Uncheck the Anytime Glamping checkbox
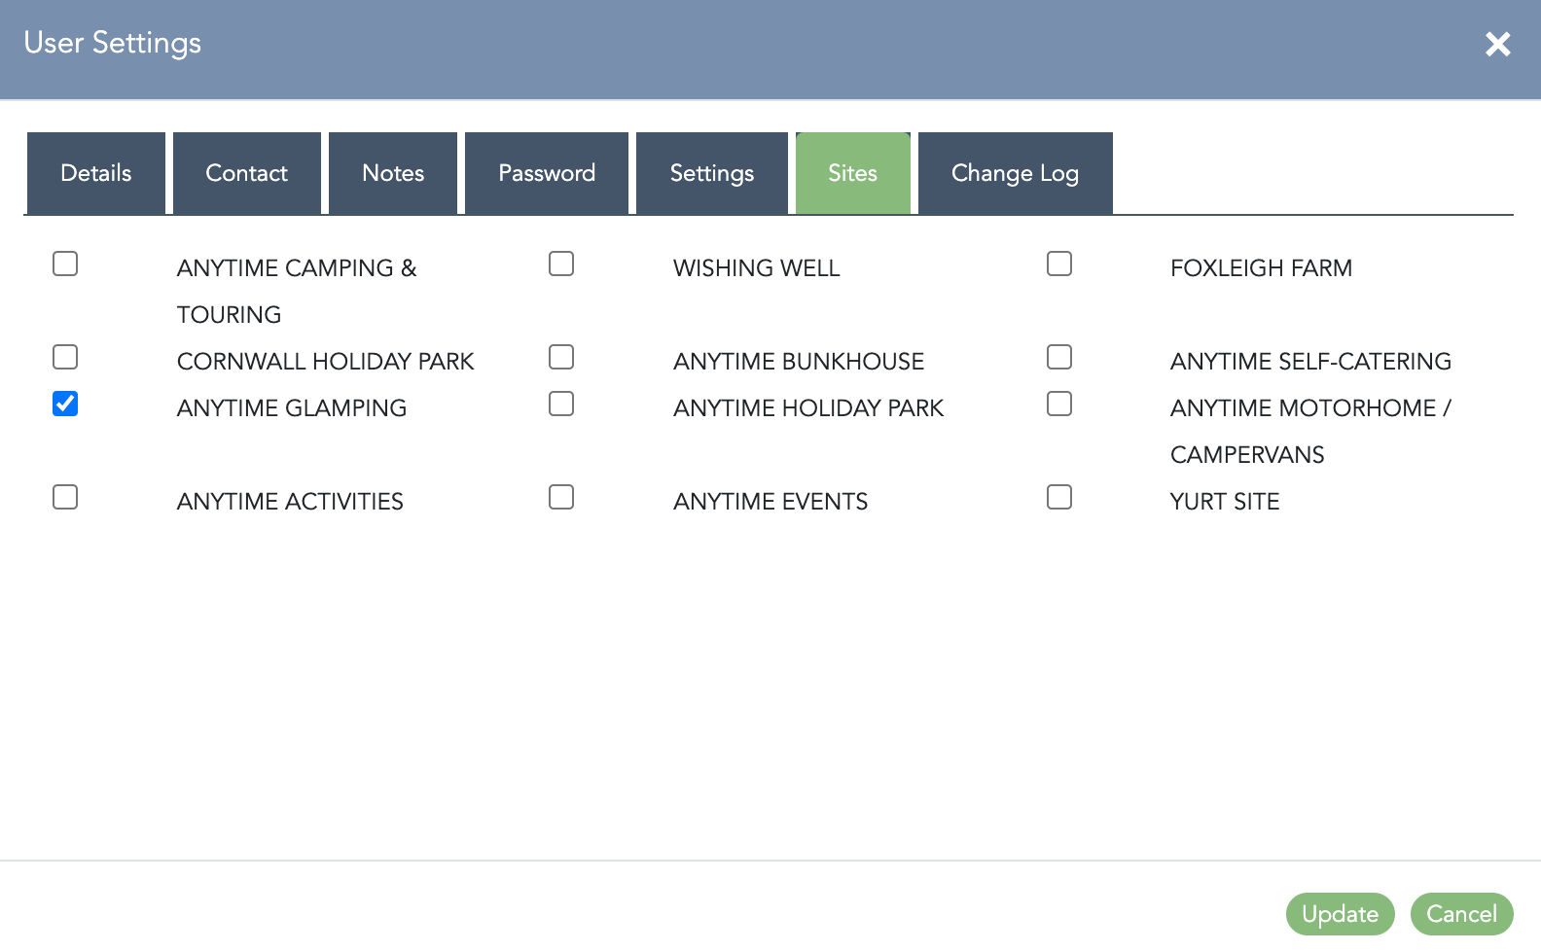 tap(65, 404)
